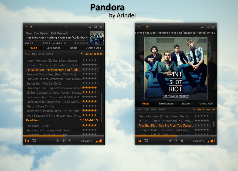Click dark square toggle in large-cover titlebar

click(x=144, y=27)
